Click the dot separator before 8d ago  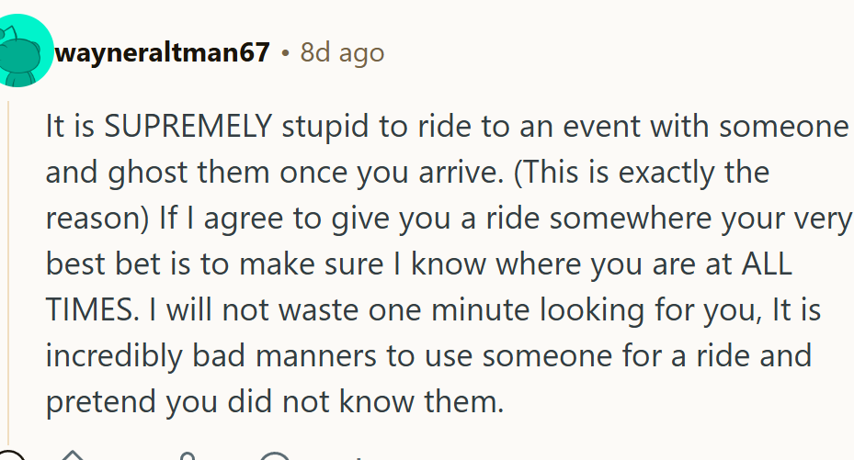point(286,53)
